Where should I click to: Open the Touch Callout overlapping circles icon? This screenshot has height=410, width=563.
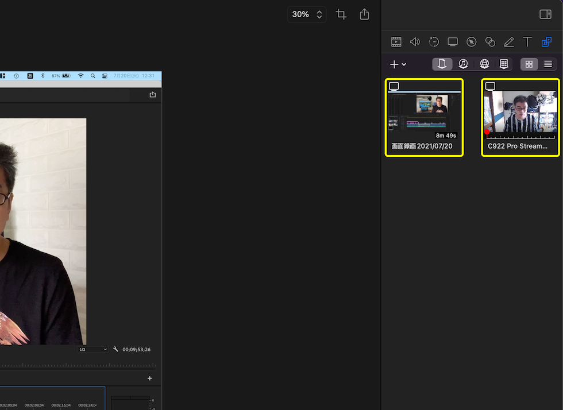click(x=490, y=42)
